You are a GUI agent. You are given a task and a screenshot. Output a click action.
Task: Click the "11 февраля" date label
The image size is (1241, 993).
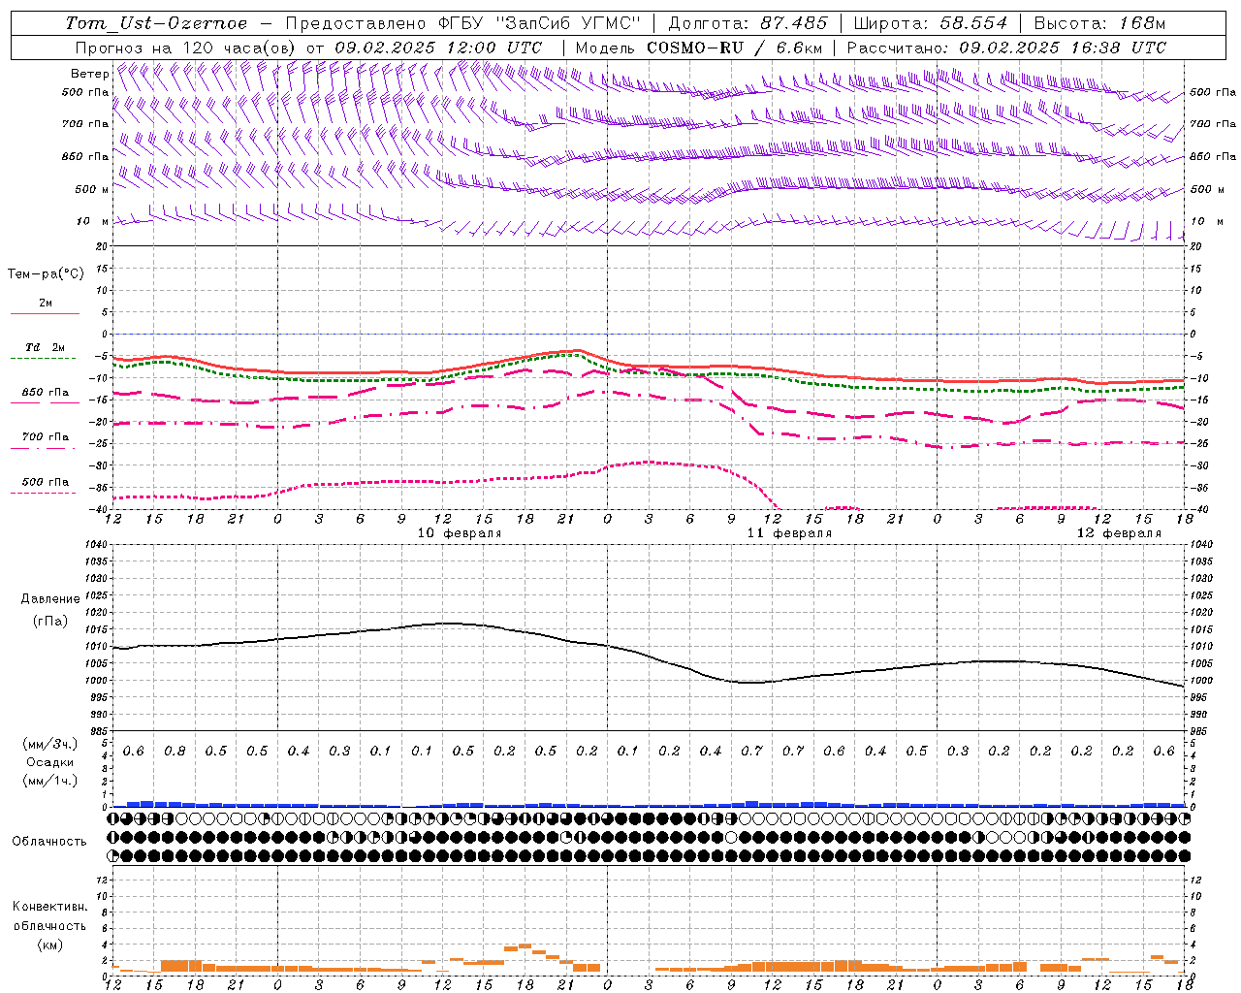click(789, 533)
